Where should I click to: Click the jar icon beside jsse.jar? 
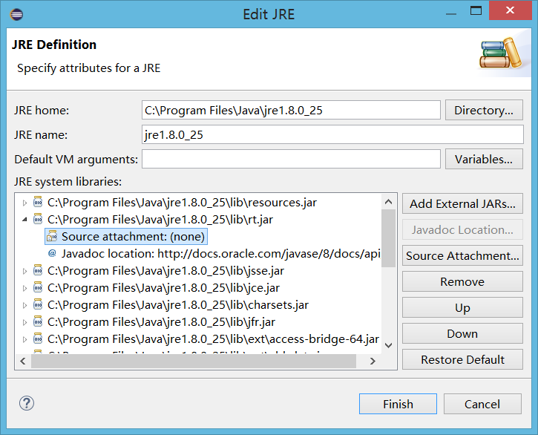pyautogui.click(x=38, y=271)
